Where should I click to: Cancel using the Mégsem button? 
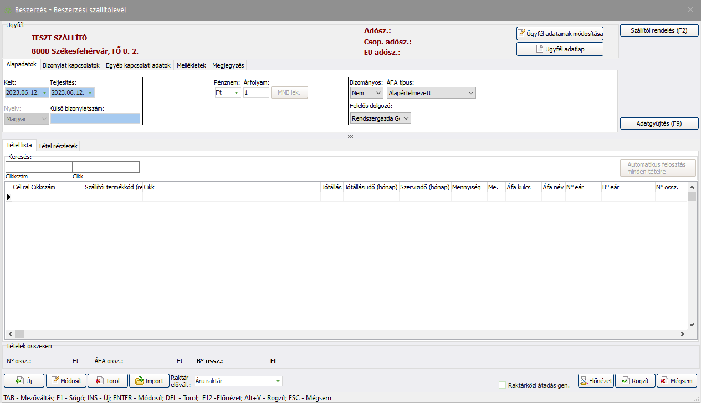pos(676,381)
